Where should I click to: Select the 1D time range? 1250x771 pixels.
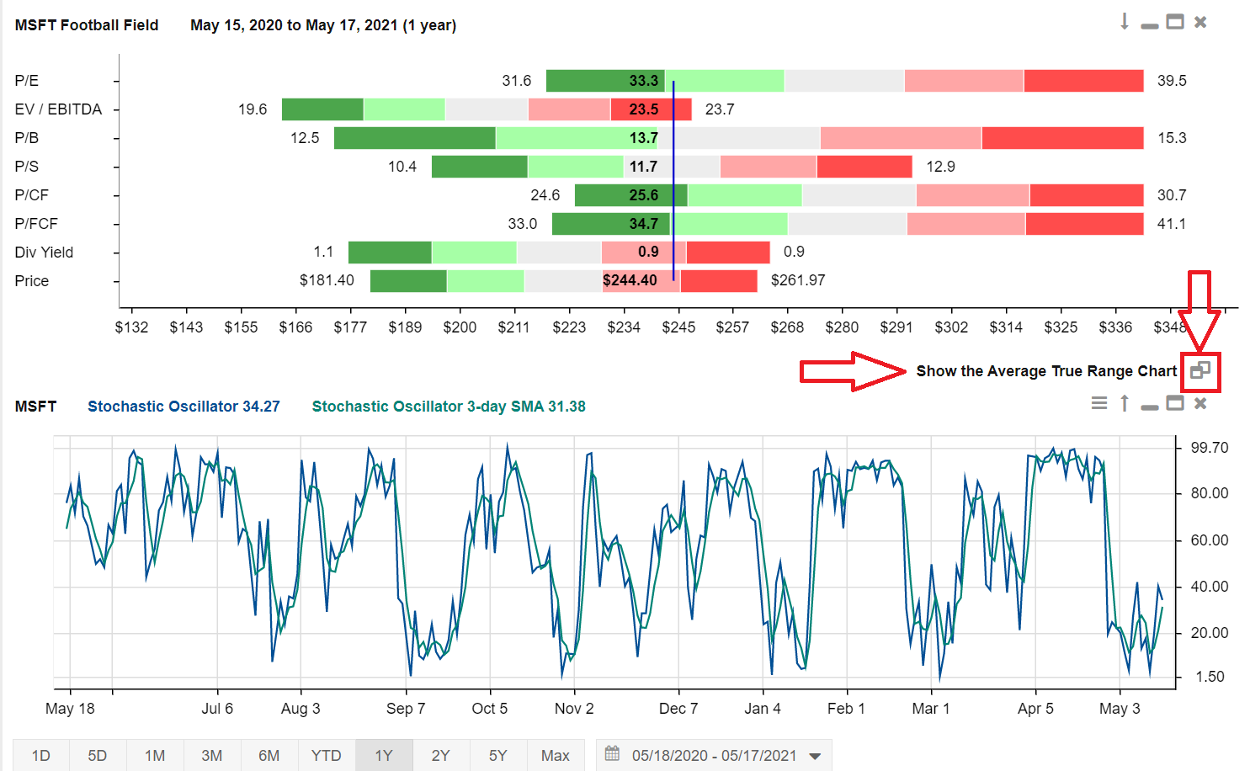pos(40,756)
